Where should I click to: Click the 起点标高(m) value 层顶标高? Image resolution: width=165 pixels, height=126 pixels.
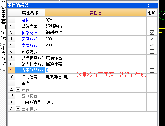[96, 58]
